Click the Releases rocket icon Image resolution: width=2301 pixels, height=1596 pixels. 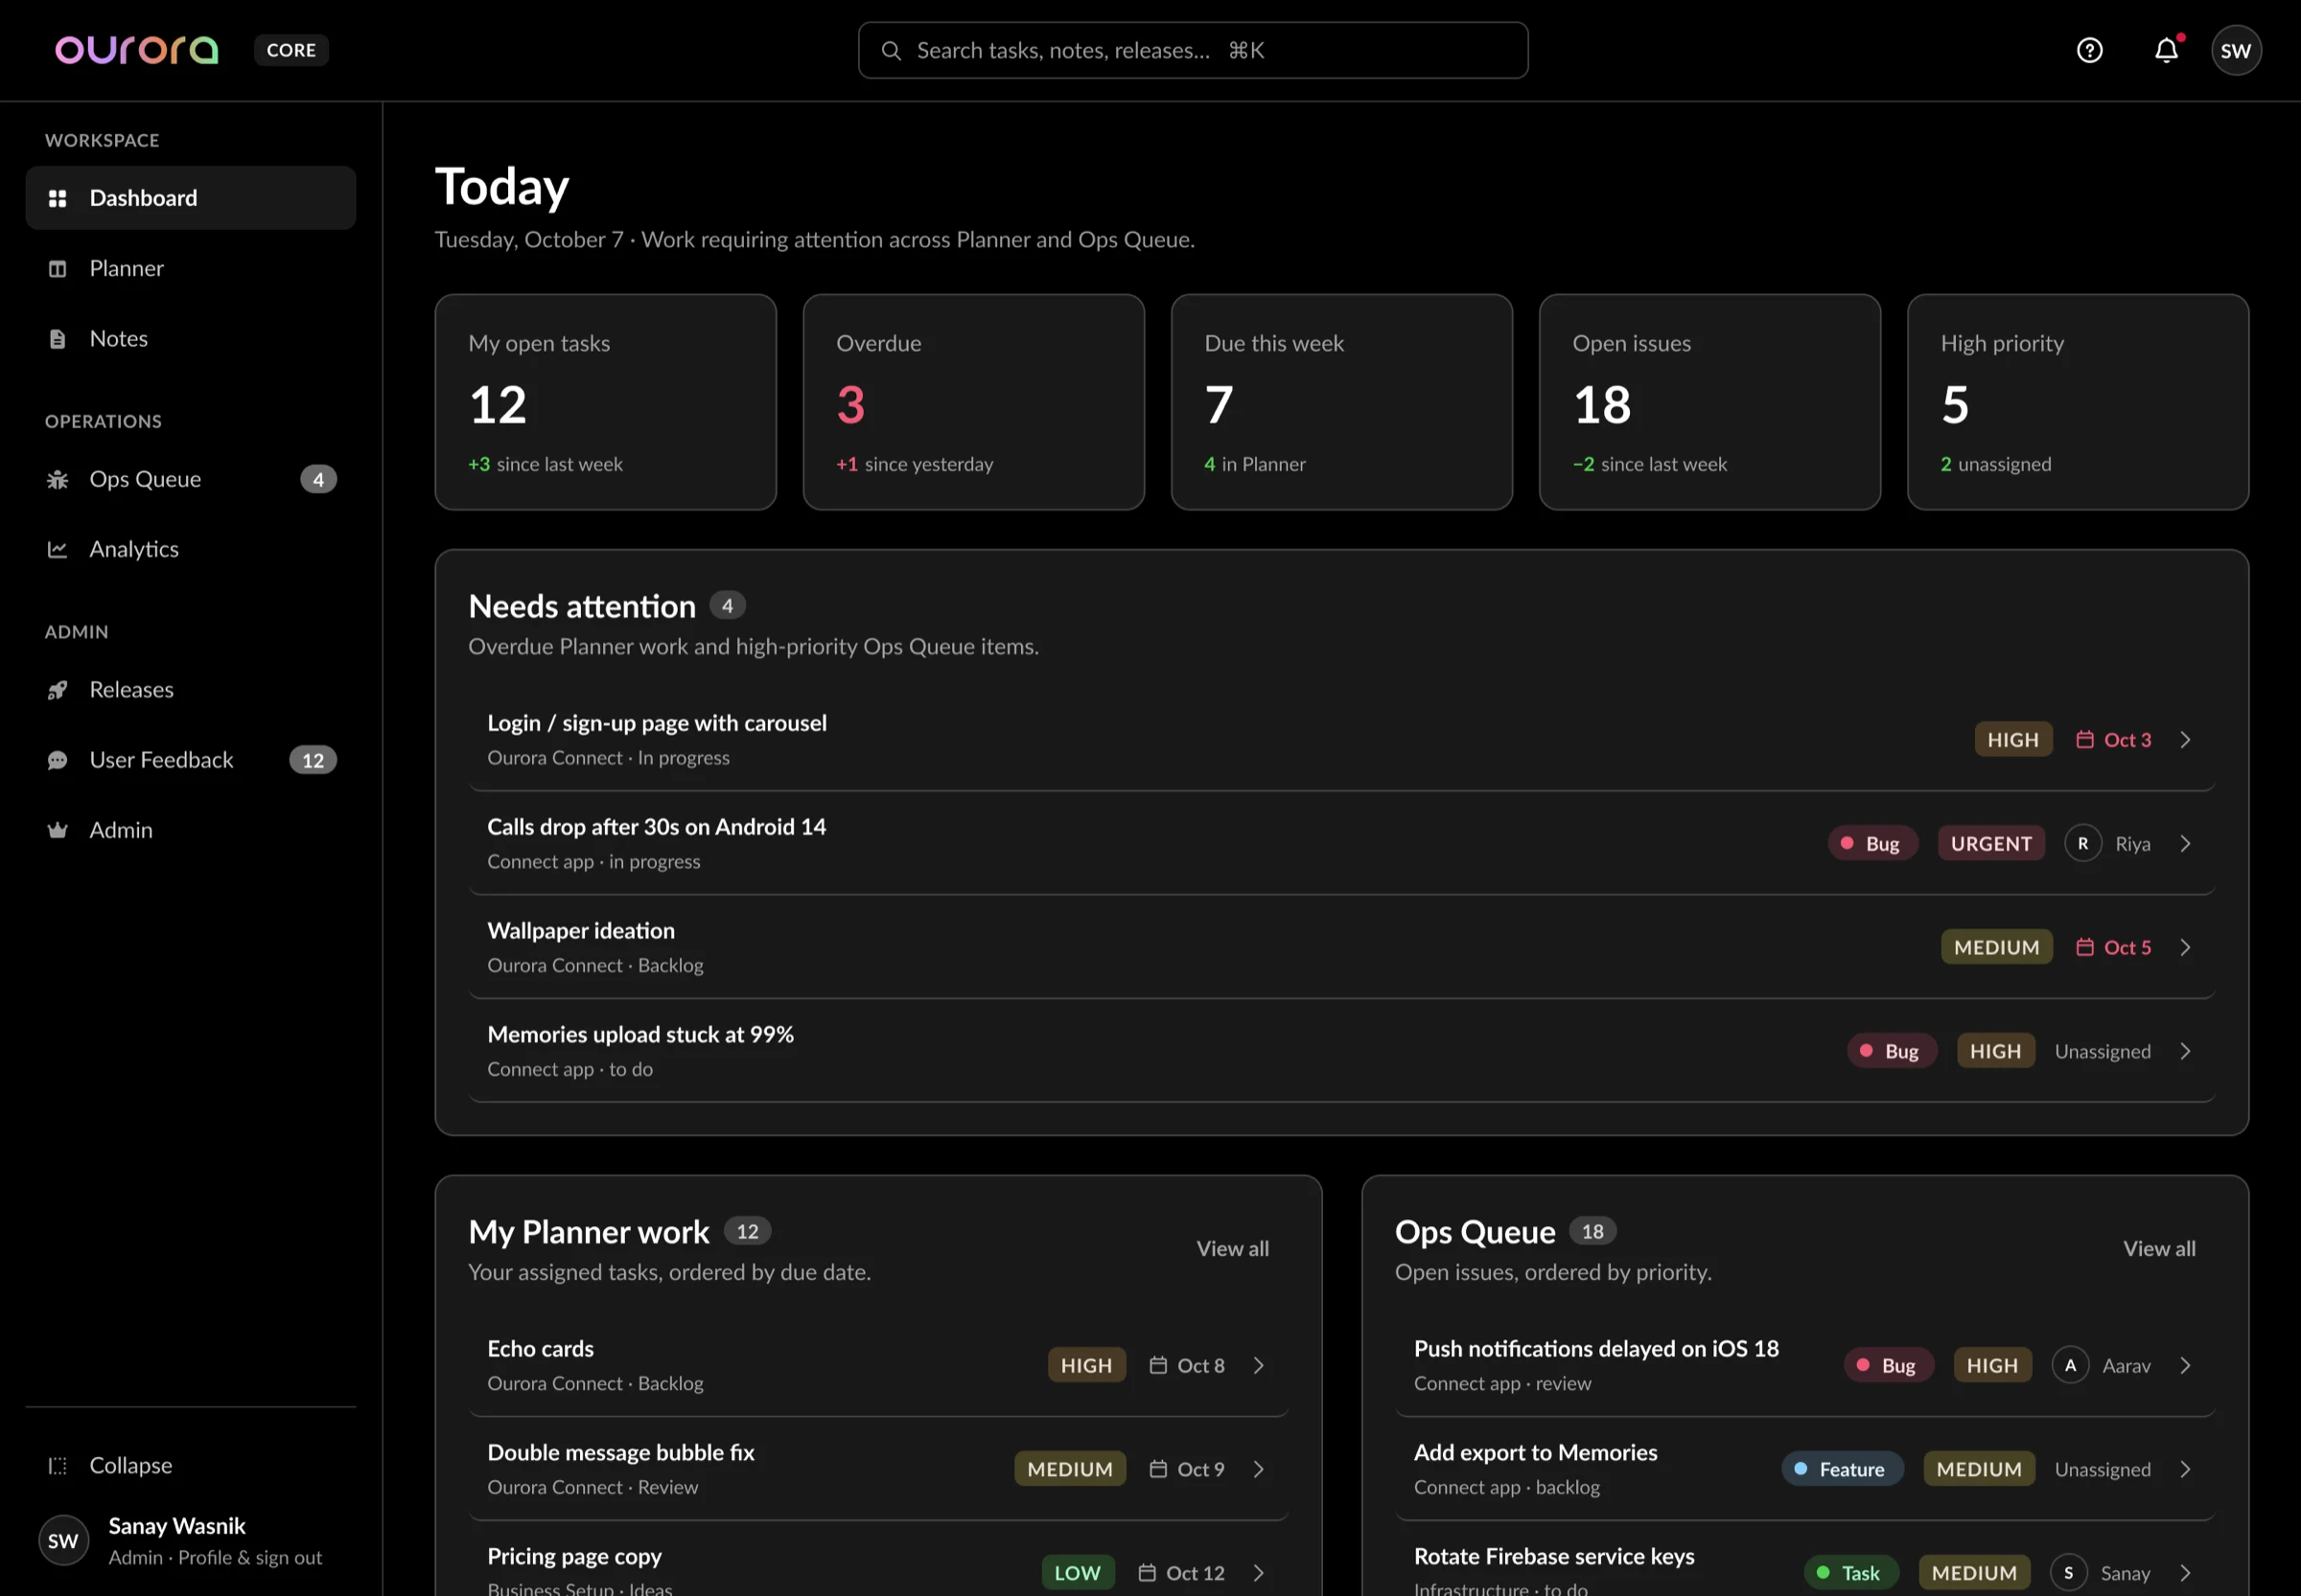click(58, 690)
